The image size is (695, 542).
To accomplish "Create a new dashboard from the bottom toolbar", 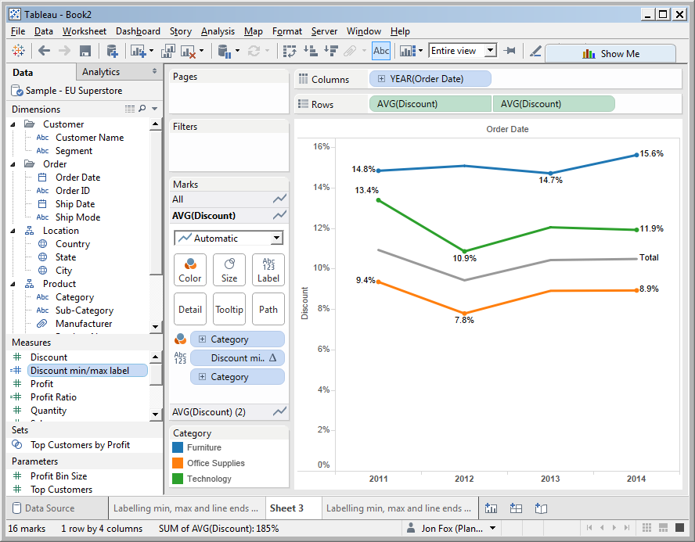I will [x=516, y=508].
